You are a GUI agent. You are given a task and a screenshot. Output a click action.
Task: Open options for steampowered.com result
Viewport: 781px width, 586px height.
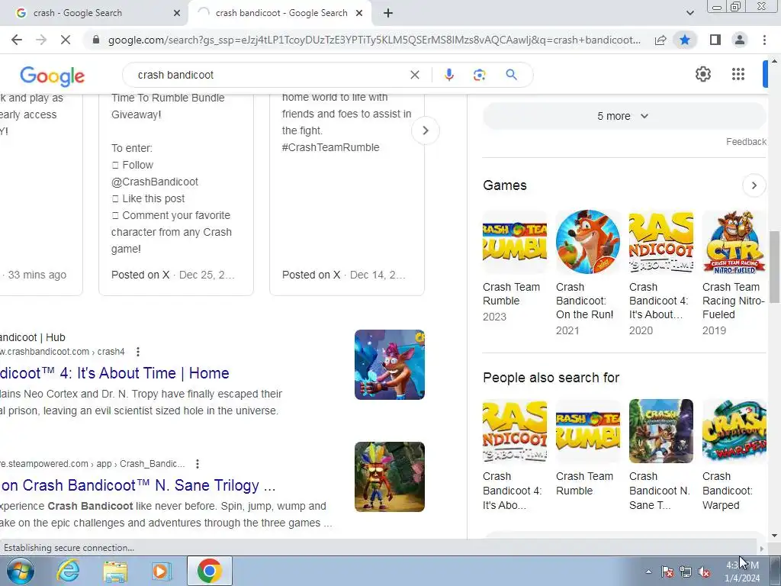pyautogui.click(x=198, y=464)
